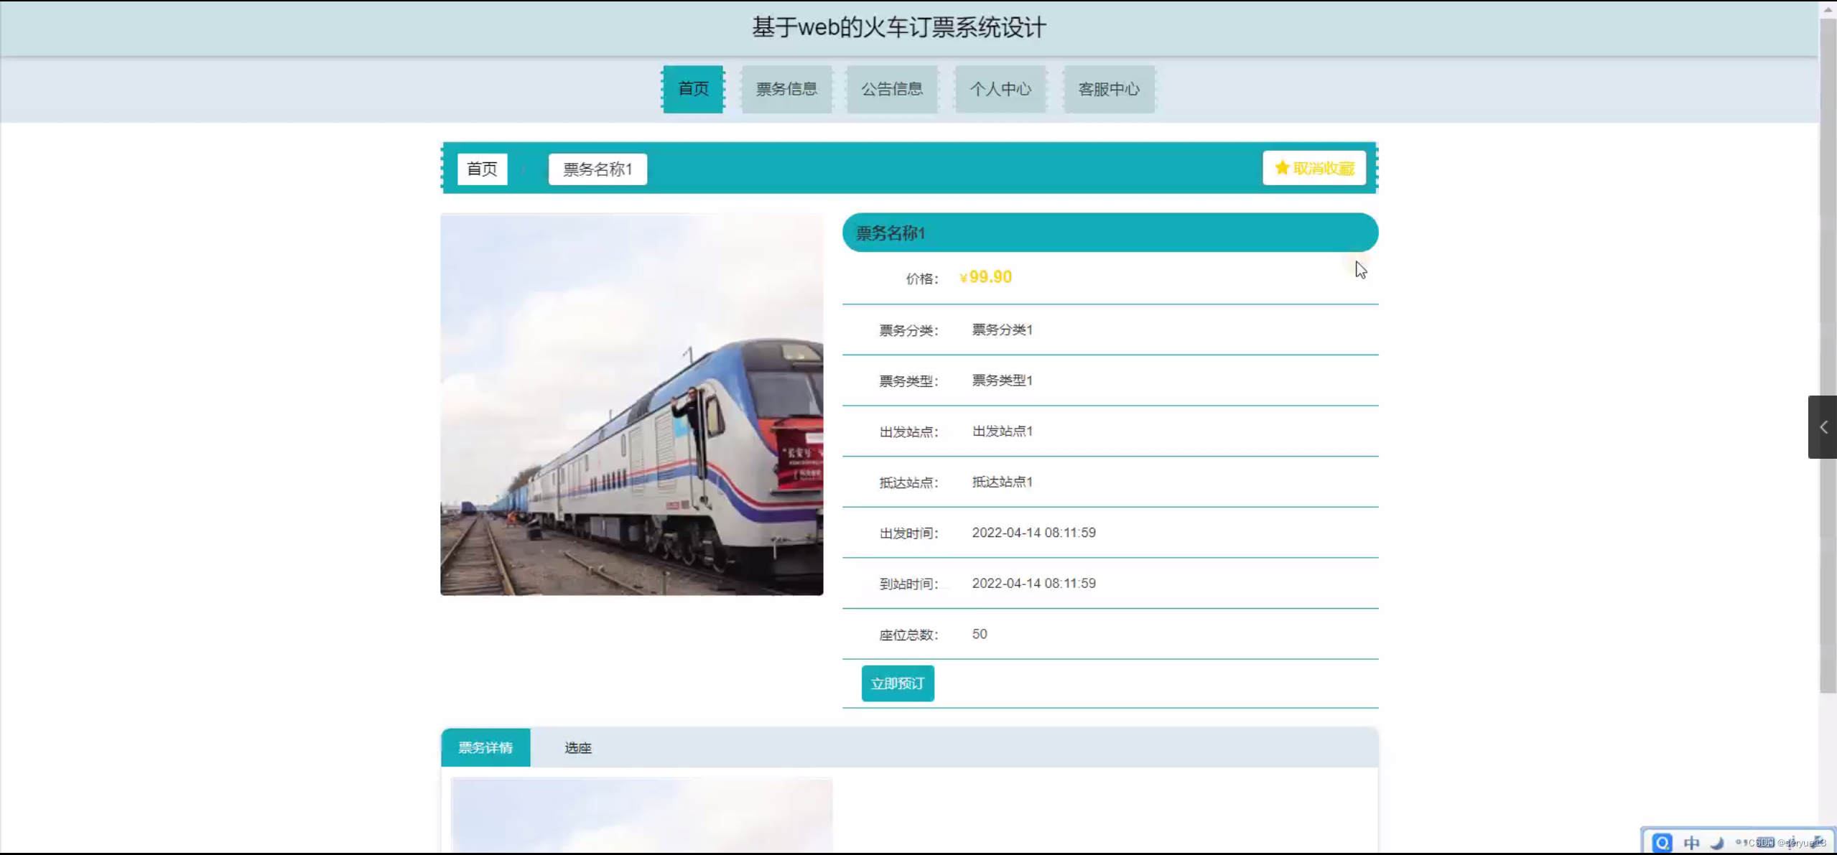Click the star icon on 取消收藏
The image size is (1837, 855).
(x=1282, y=168)
